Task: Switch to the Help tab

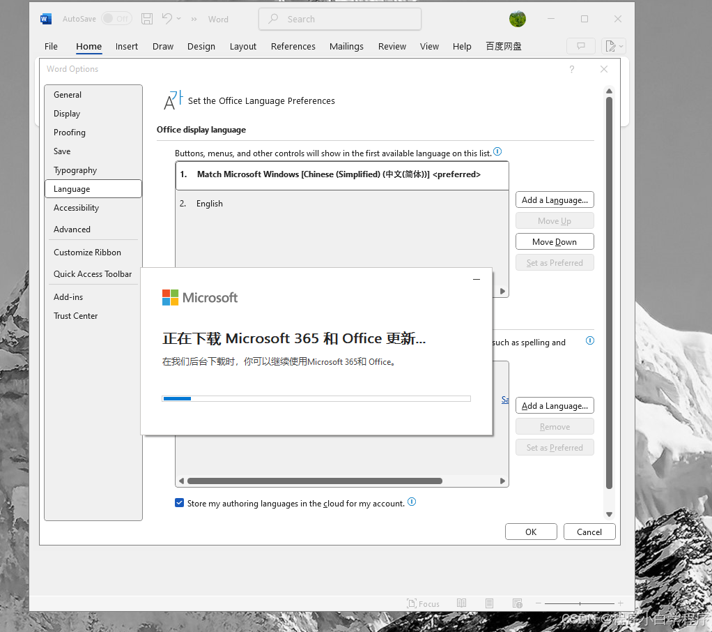Action: [462, 46]
